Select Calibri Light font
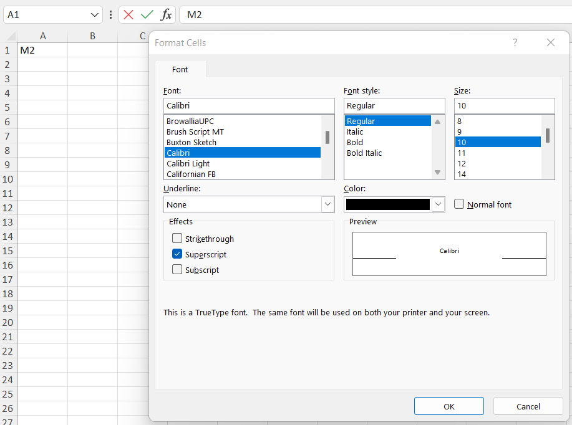This screenshot has width=572, height=425. click(x=242, y=163)
